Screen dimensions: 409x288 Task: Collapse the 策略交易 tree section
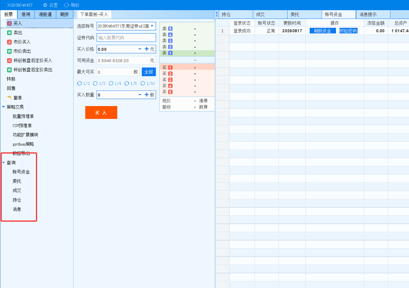click(4, 107)
